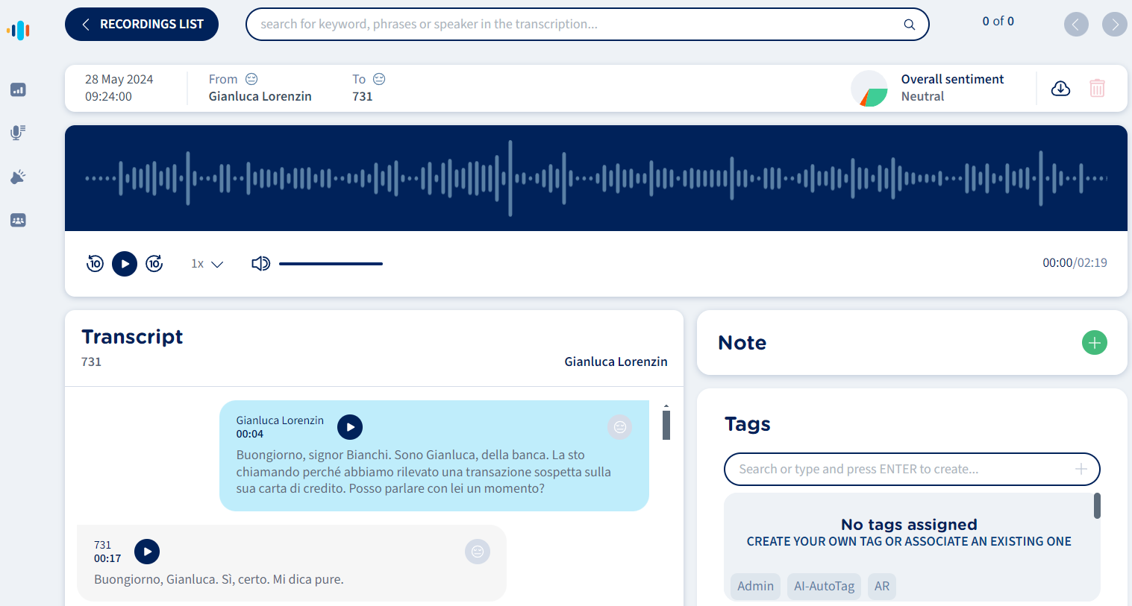Click the tag search input field
Image resolution: width=1132 pixels, height=606 pixels.
click(899, 470)
